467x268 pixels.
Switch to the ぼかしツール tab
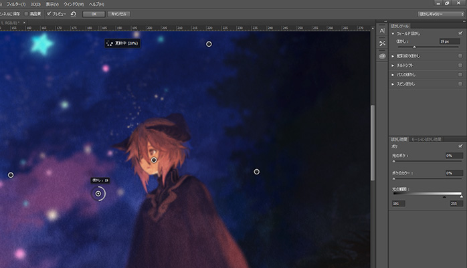399,26
